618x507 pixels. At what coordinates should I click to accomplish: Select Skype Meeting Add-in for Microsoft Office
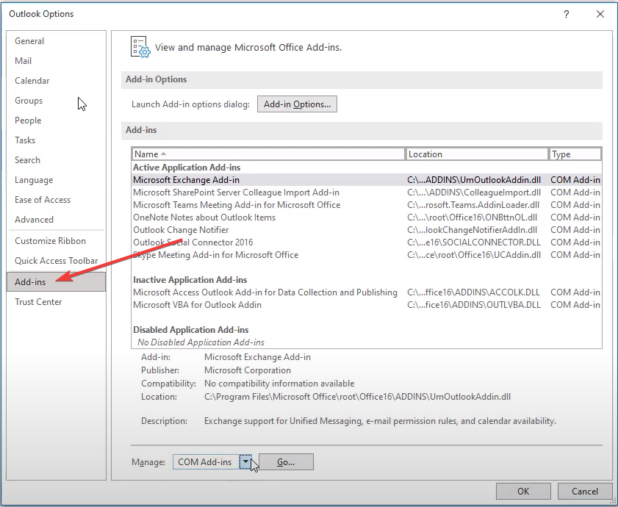coord(367,255)
